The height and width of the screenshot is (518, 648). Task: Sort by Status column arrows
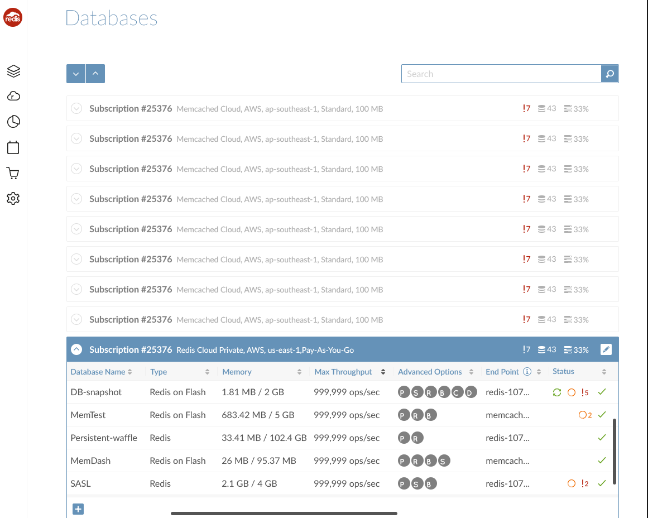pos(604,372)
